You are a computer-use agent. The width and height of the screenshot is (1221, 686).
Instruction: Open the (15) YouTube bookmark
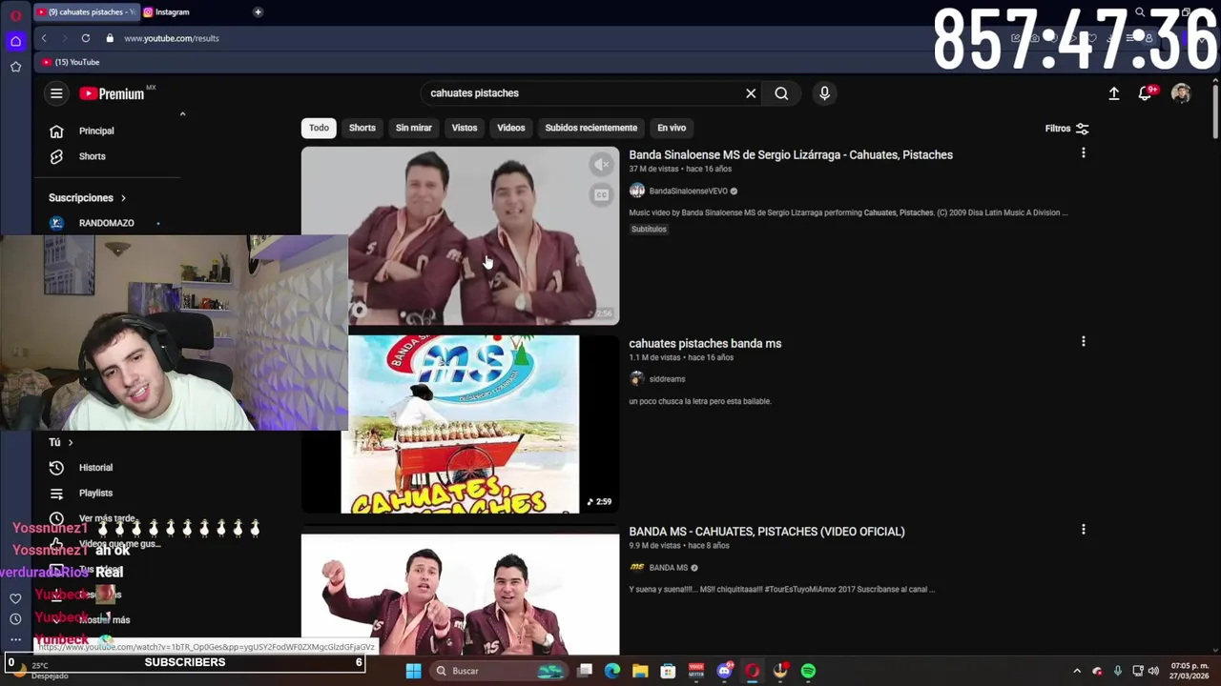(71, 62)
